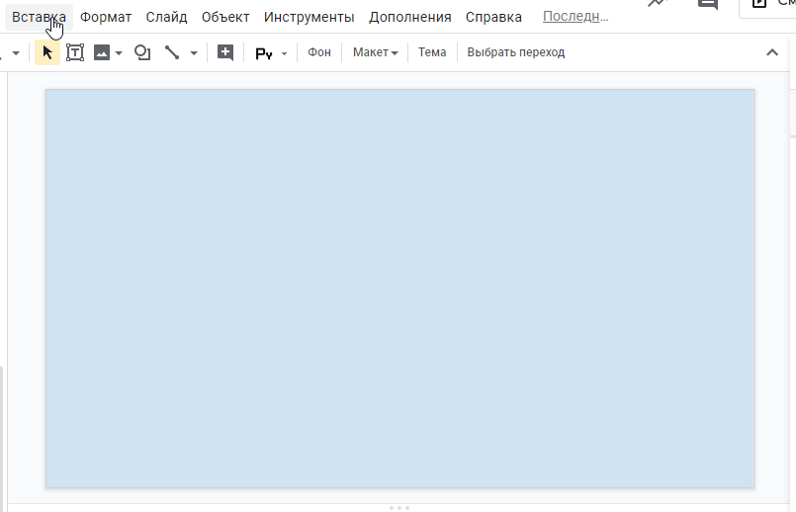Screen dimensions: 796x512
Task: Expand the image insert dropdown arrow
Action: [x=119, y=53]
